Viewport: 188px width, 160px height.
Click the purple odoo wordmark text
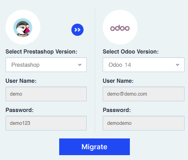click(x=120, y=28)
